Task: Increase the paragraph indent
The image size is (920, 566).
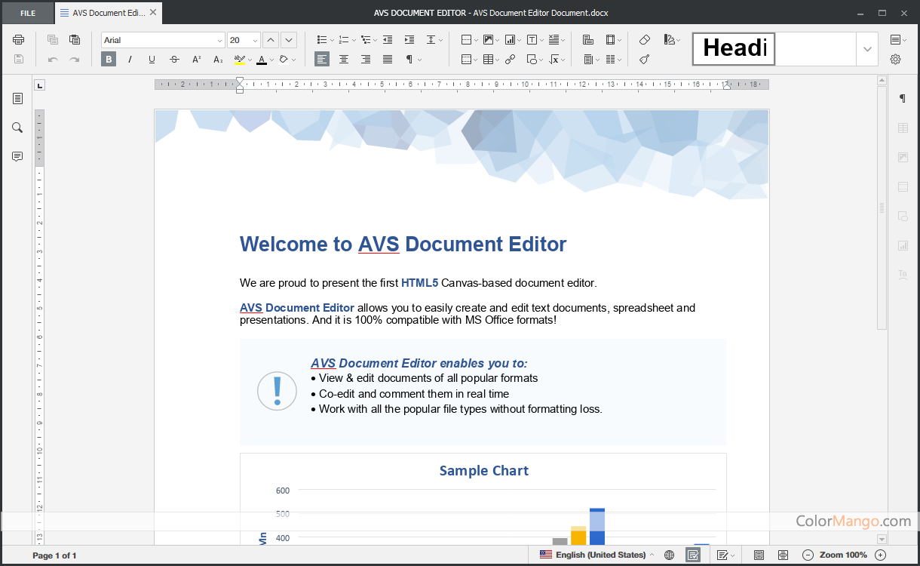Action: [x=409, y=40]
